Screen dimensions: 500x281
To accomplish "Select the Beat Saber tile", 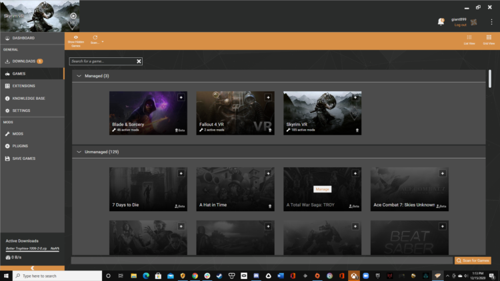I will coord(409,238).
